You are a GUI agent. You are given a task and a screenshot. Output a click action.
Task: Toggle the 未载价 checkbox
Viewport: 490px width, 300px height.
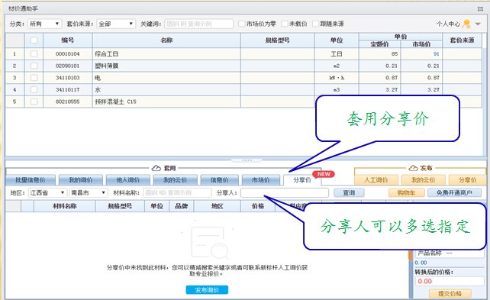[284, 24]
